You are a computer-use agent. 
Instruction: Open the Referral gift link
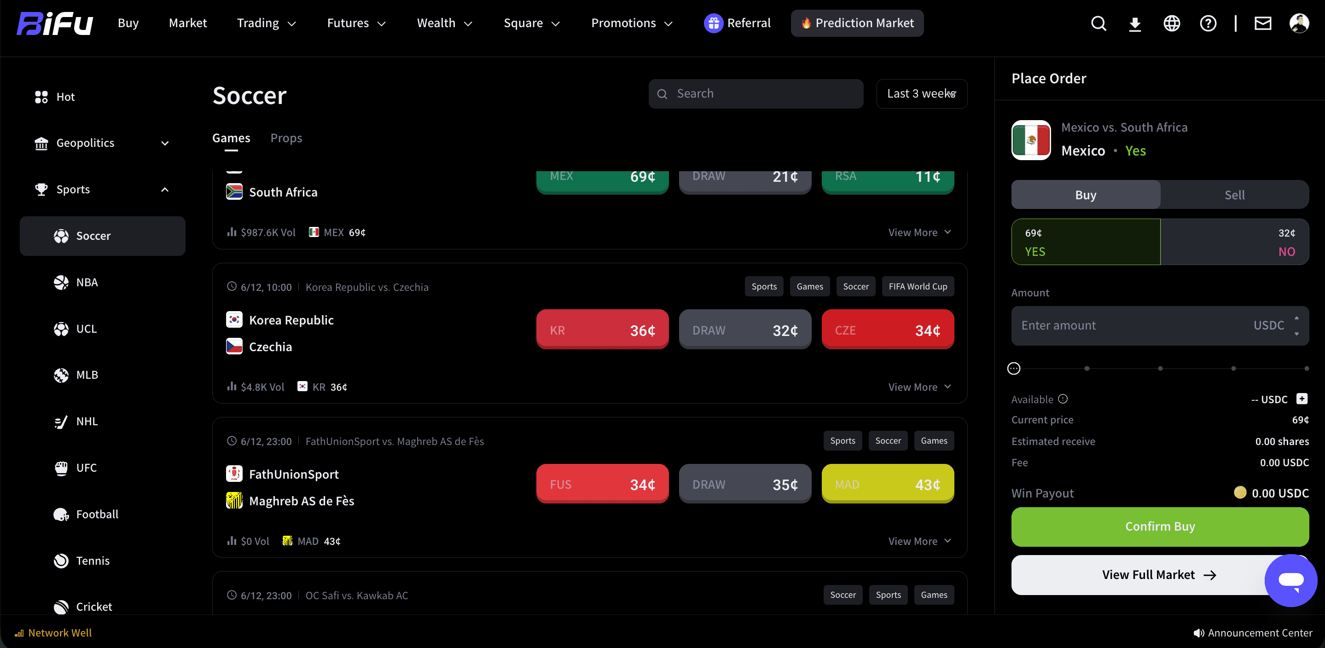737,23
